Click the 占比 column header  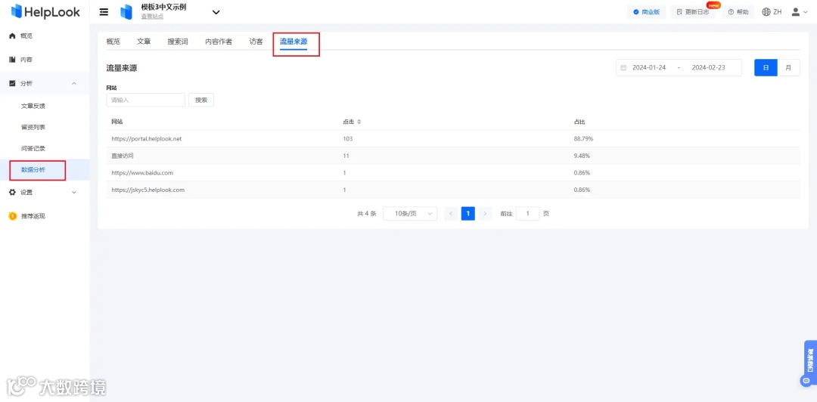pos(579,122)
